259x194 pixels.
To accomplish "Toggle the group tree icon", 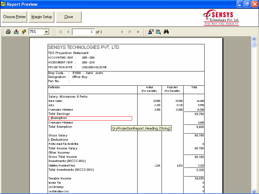I will tap(151, 32).
